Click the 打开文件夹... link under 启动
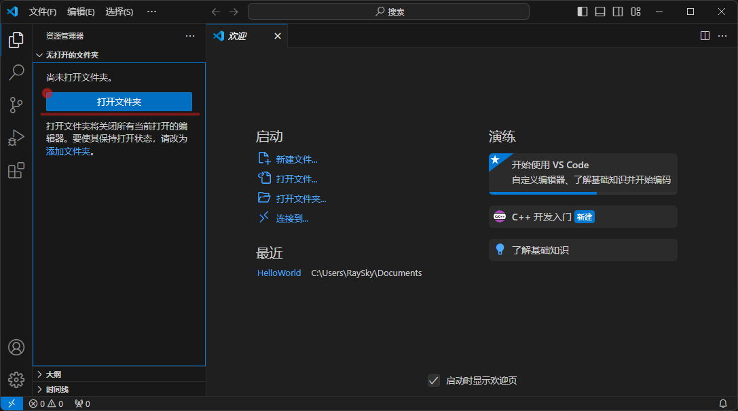Screen dimensions: 738x411 pos(301,199)
